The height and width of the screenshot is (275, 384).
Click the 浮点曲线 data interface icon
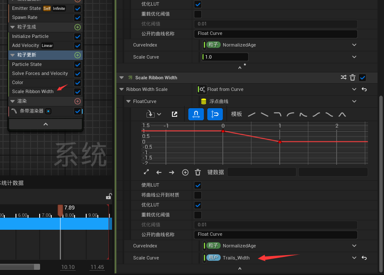pos(203,101)
